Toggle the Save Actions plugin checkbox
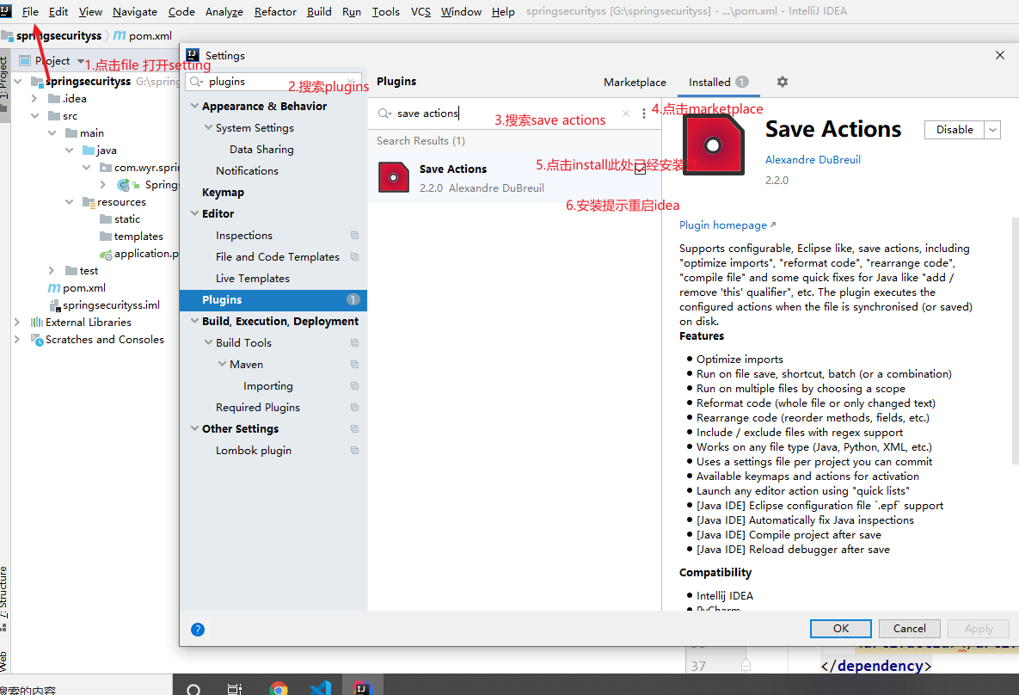1019x695 pixels. tap(640, 169)
